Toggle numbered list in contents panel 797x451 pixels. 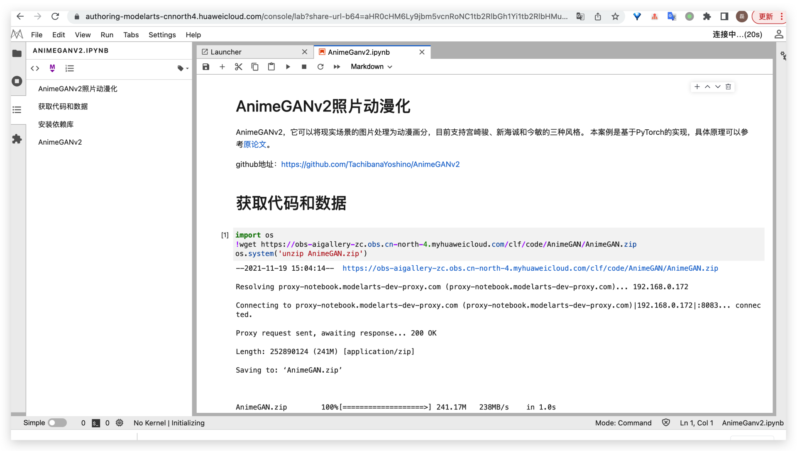[x=69, y=68]
